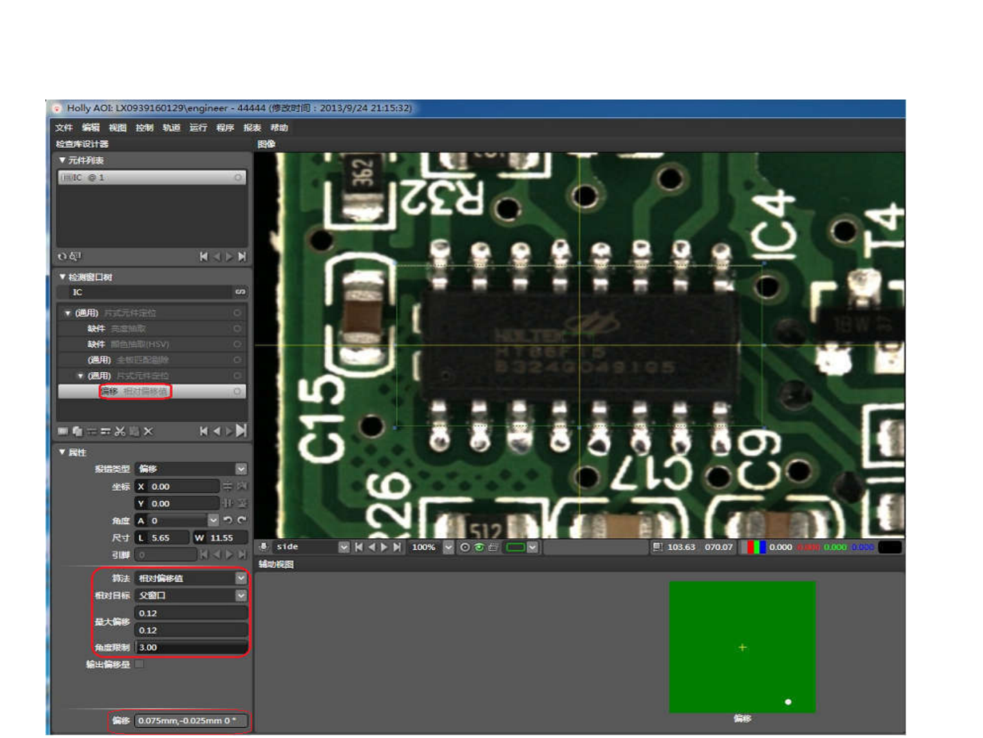The image size is (983, 738).
Task: Open the 报错类型 dropdown showing 偏移
Action: [x=191, y=469]
